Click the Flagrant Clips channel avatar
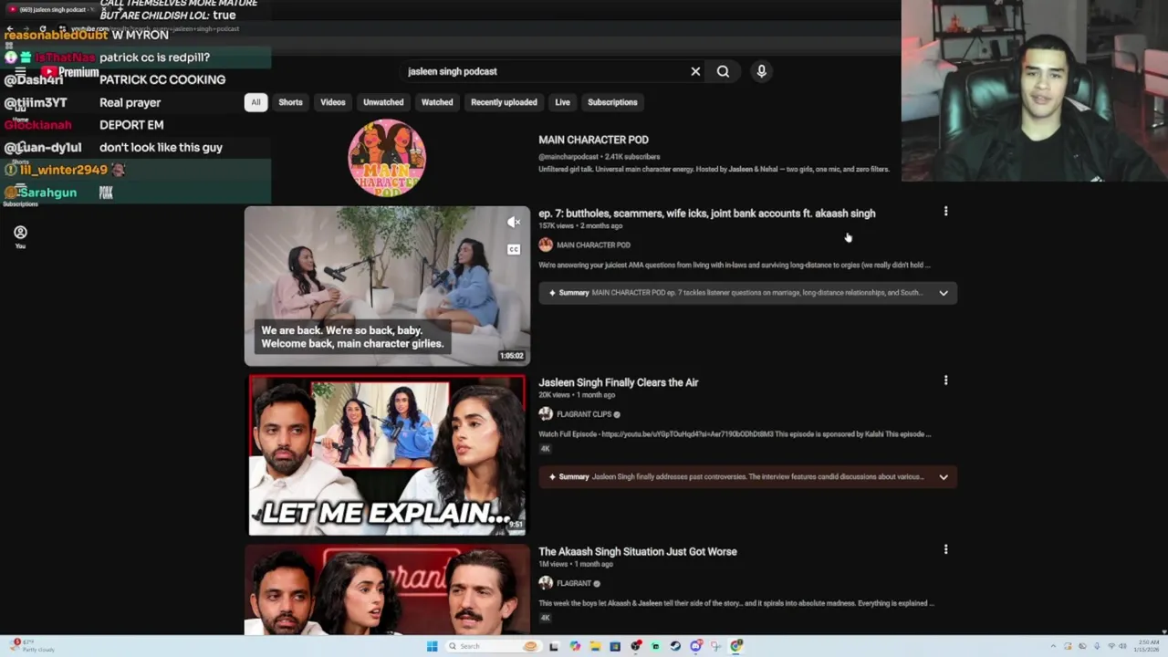This screenshot has width=1168, height=657. pos(546,414)
